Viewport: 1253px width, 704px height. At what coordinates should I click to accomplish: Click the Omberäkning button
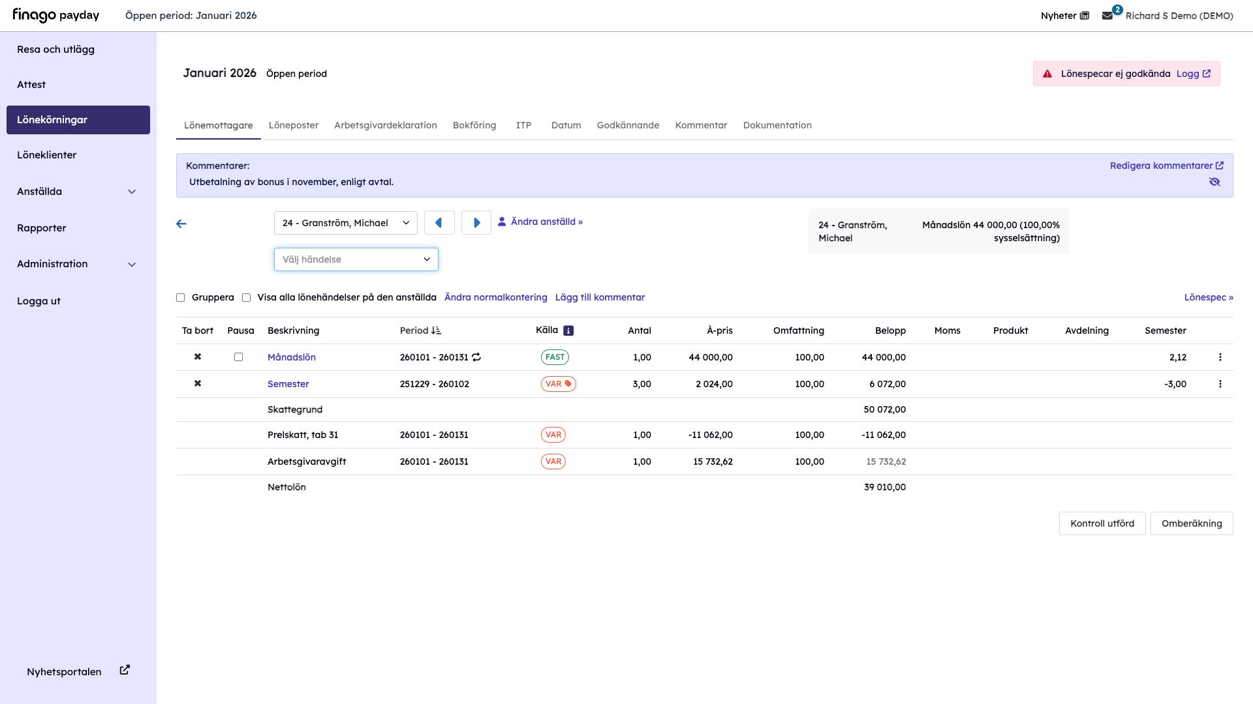coord(1192,523)
